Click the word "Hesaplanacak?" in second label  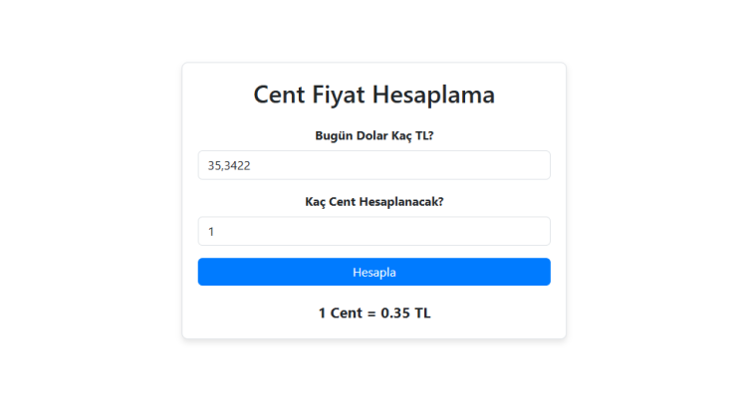pos(401,201)
